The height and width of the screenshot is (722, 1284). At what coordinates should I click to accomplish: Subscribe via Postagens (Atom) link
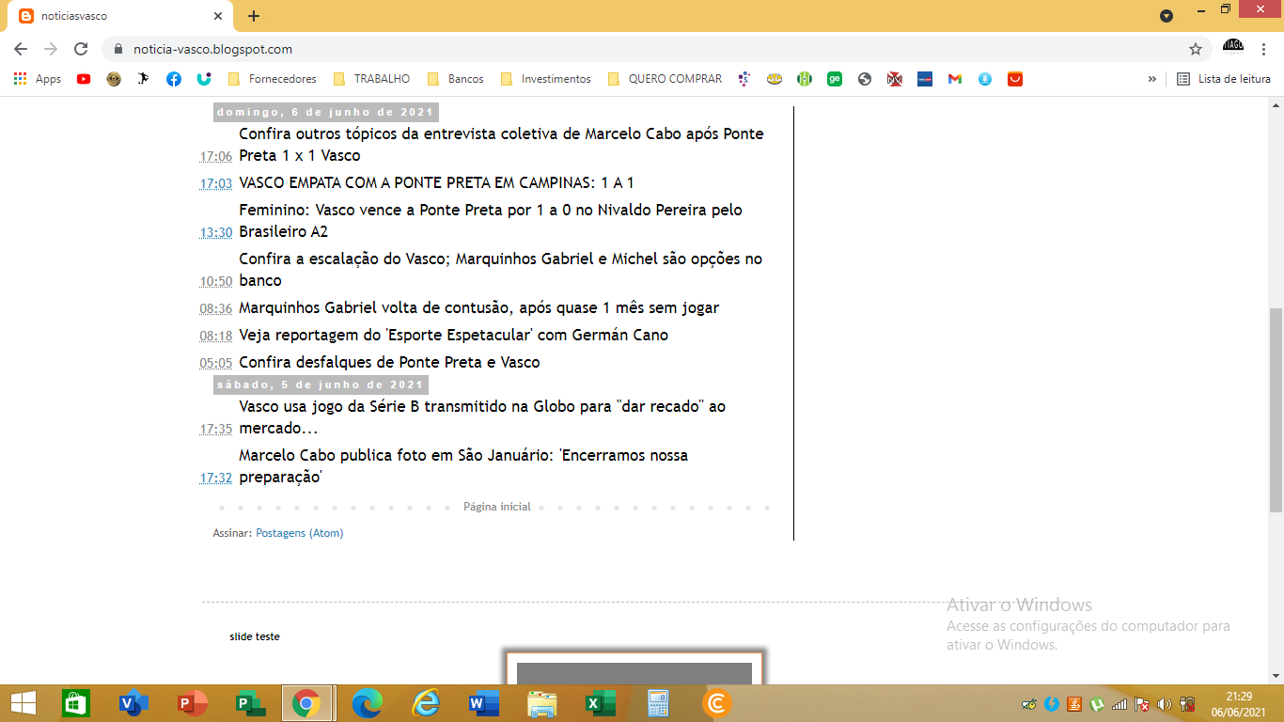point(300,533)
